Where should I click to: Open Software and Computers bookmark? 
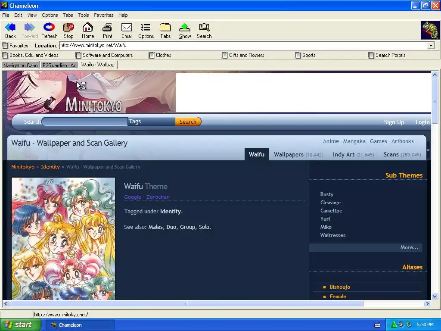pos(104,55)
